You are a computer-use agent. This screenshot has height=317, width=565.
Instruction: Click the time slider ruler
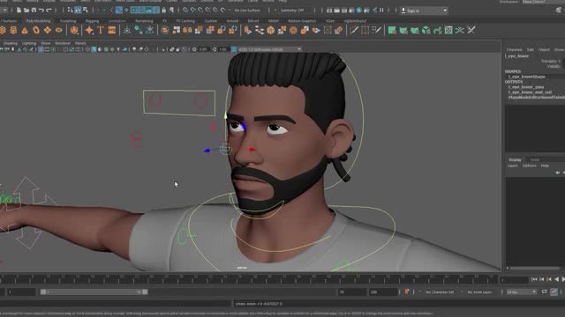(249, 279)
